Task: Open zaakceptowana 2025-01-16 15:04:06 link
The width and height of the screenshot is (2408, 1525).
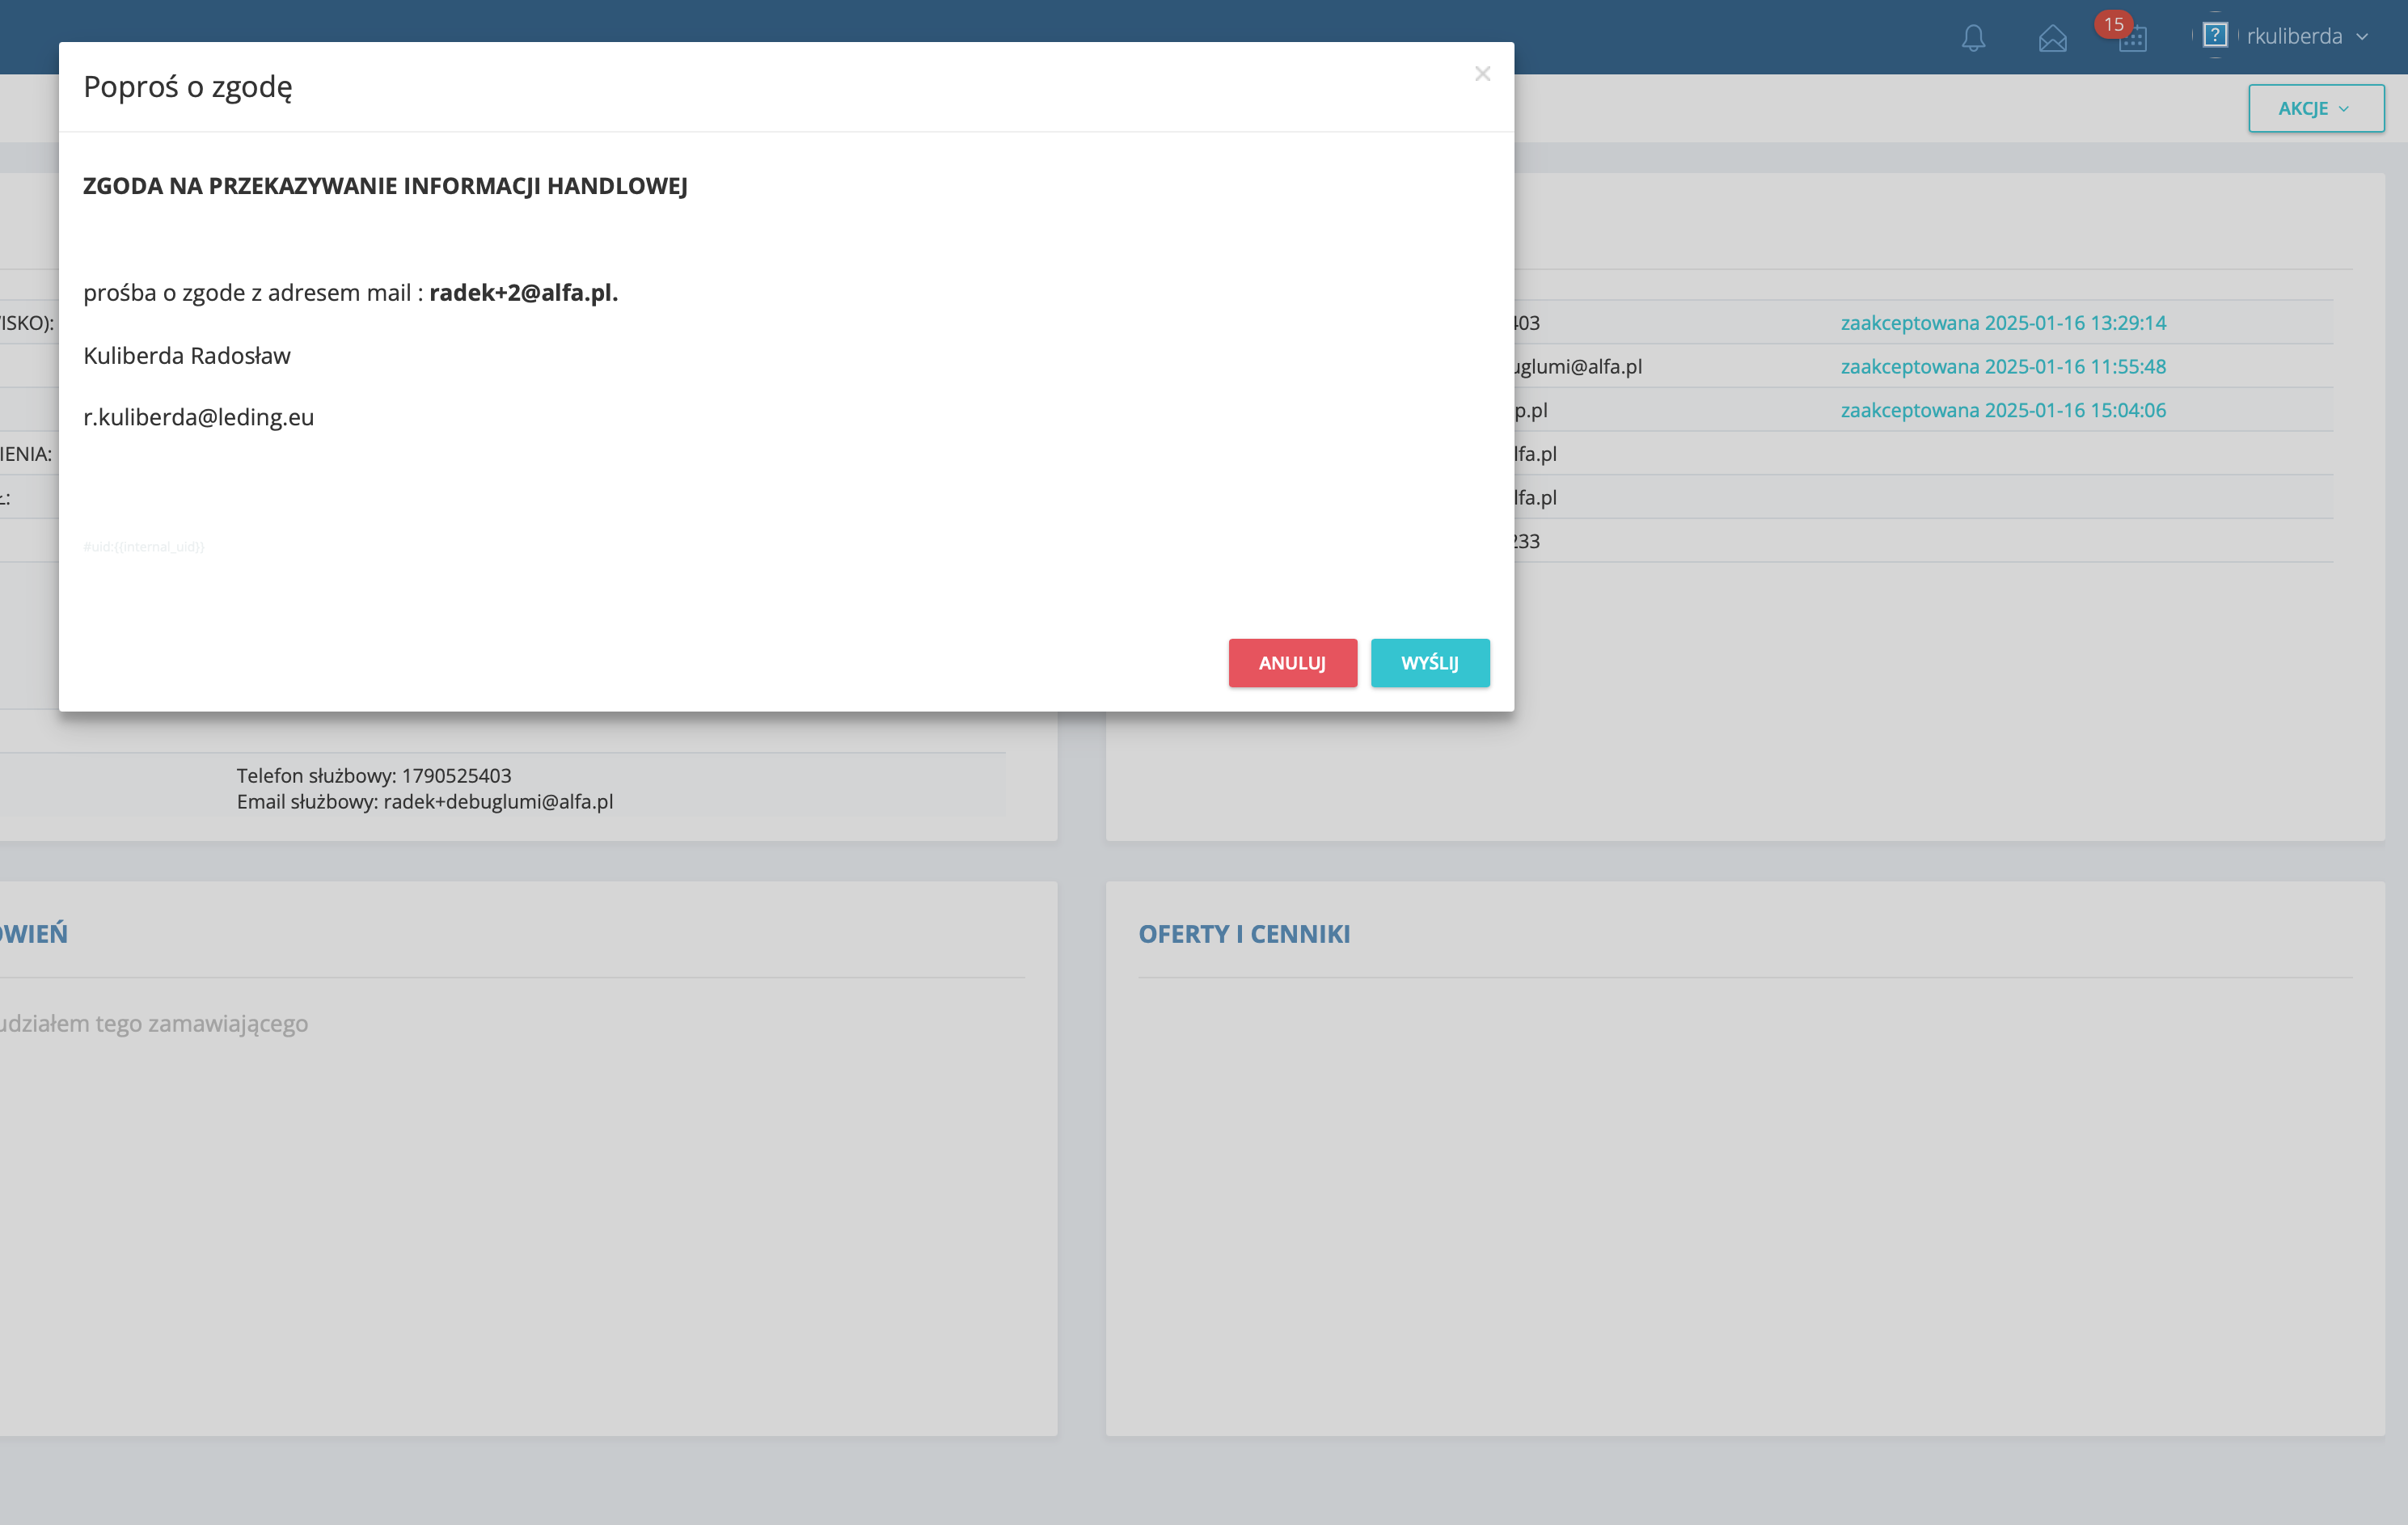Action: point(2003,410)
